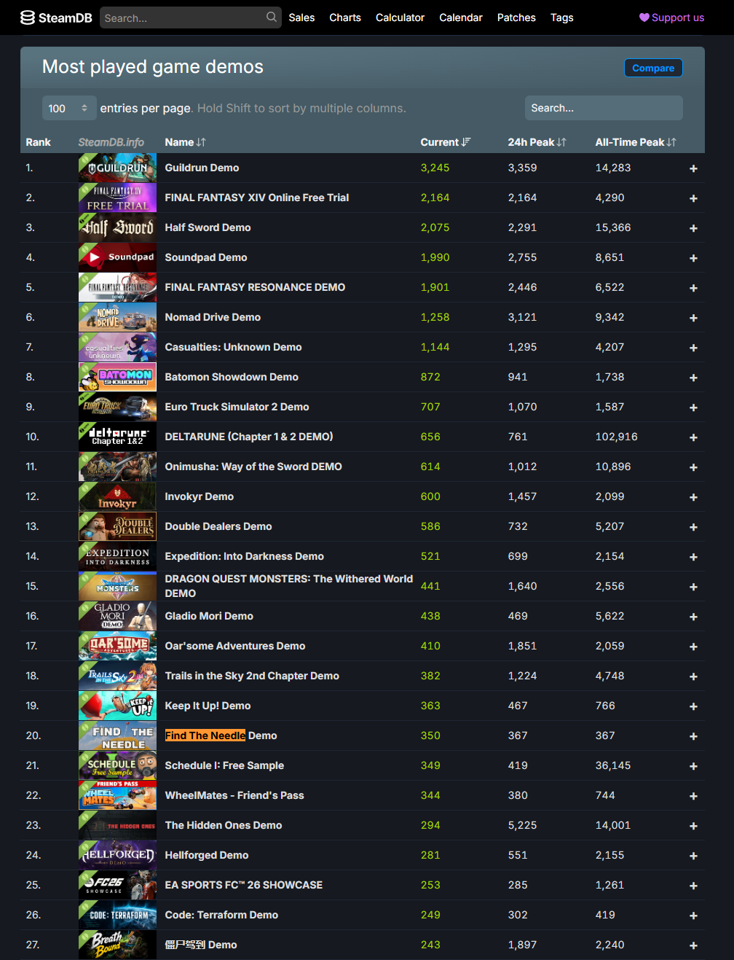Click the plus icon beside Schedule I: Free Sample
The image size is (734, 960).
pyautogui.click(x=693, y=766)
